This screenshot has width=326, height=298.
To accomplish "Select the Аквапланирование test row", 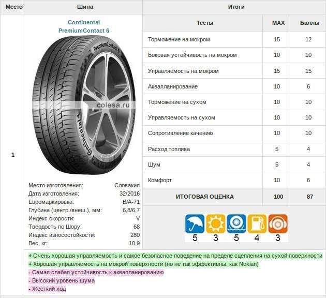I will (234, 86).
